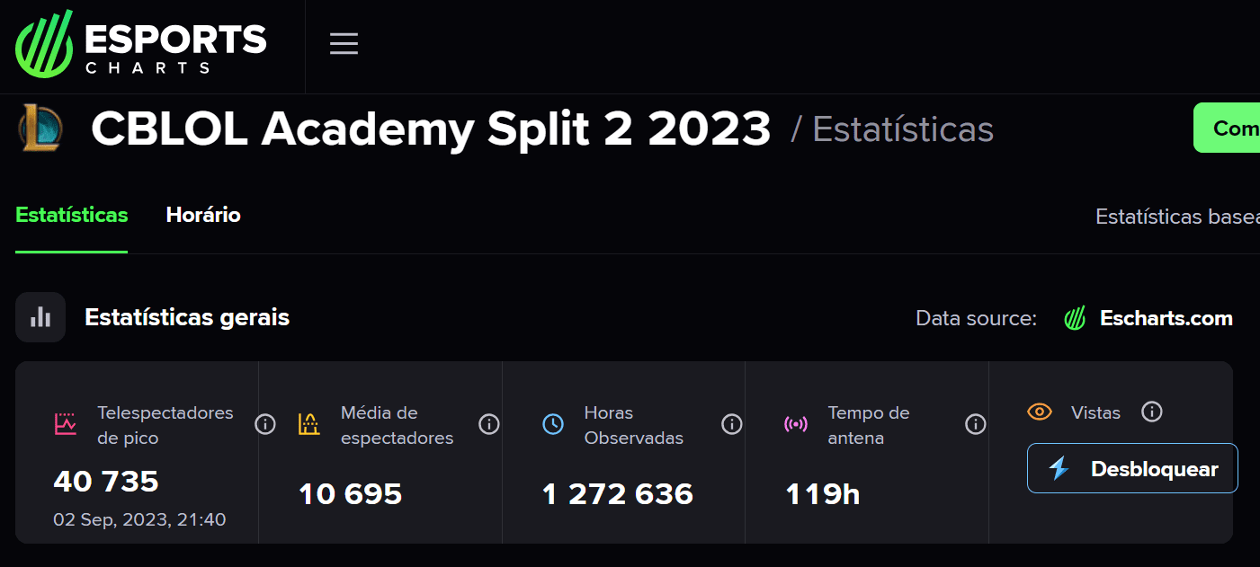Show info tooltip for Média de espectadores
1260x567 pixels.
tap(489, 424)
